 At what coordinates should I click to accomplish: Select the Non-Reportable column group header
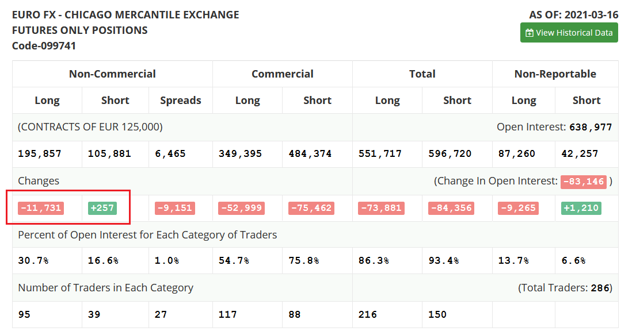click(x=555, y=74)
